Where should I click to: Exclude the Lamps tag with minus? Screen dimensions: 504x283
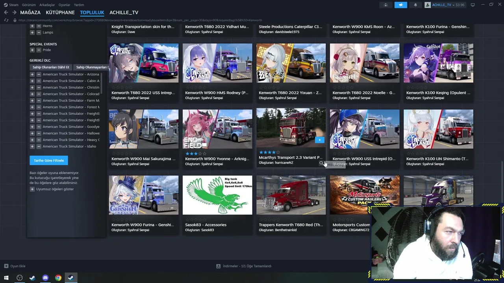(x=39, y=32)
